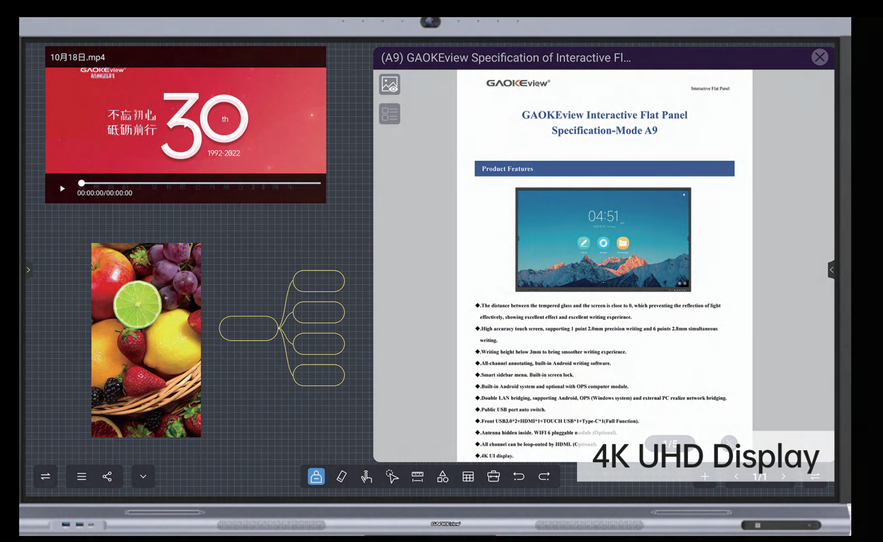This screenshot has height=542, width=883.
Task: Click the Product Features heading in the document
Action: pyautogui.click(x=508, y=169)
